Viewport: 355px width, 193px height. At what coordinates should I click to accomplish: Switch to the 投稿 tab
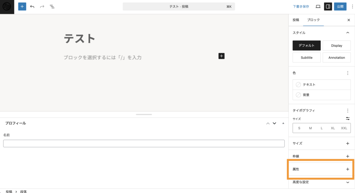[296, 20]
